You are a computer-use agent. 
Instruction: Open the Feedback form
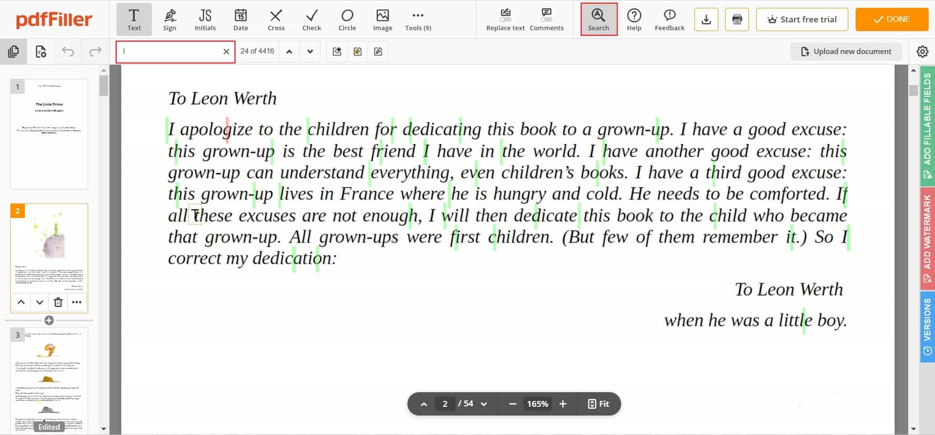(670, 19)
